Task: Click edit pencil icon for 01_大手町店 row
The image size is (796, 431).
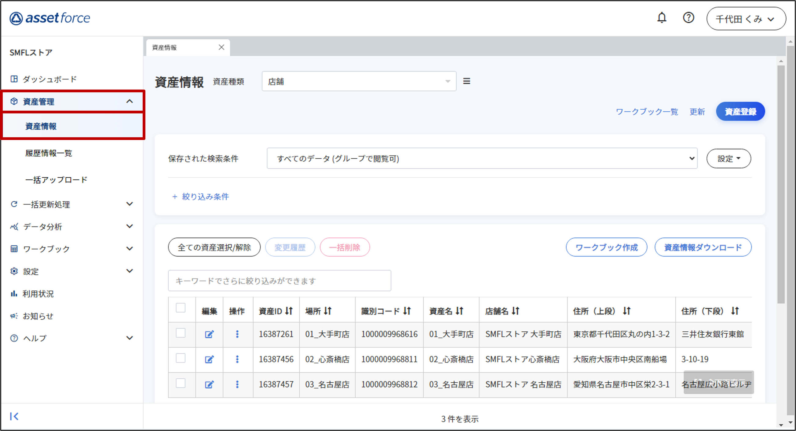Action: (x=209, y=334)
